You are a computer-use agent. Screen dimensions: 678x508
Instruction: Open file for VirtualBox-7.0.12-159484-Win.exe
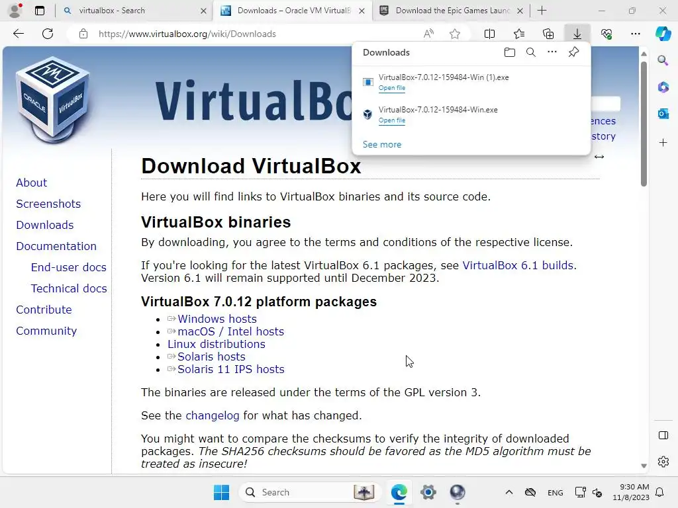392,120
